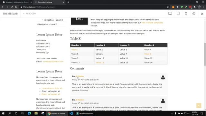Click the THEMESLAB logo
This screenshot has height=116, width=206.
click(x=10, y=14)
